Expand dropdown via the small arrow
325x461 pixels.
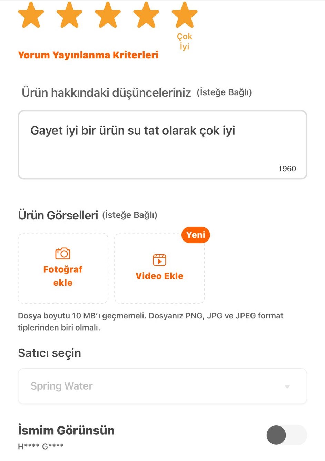click(x=287, y=387)
